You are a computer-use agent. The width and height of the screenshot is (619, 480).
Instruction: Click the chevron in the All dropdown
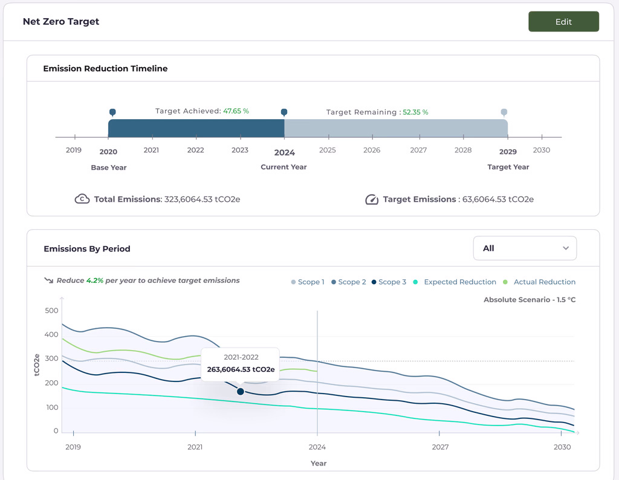pyautogui.click(x=566, y=248)
